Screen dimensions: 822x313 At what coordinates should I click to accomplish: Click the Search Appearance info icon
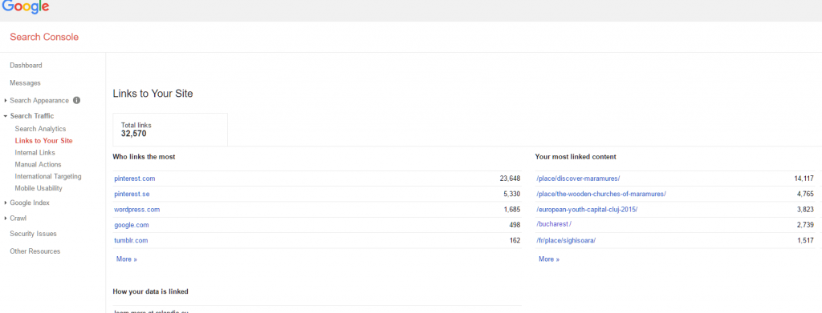tap(76, 100)
